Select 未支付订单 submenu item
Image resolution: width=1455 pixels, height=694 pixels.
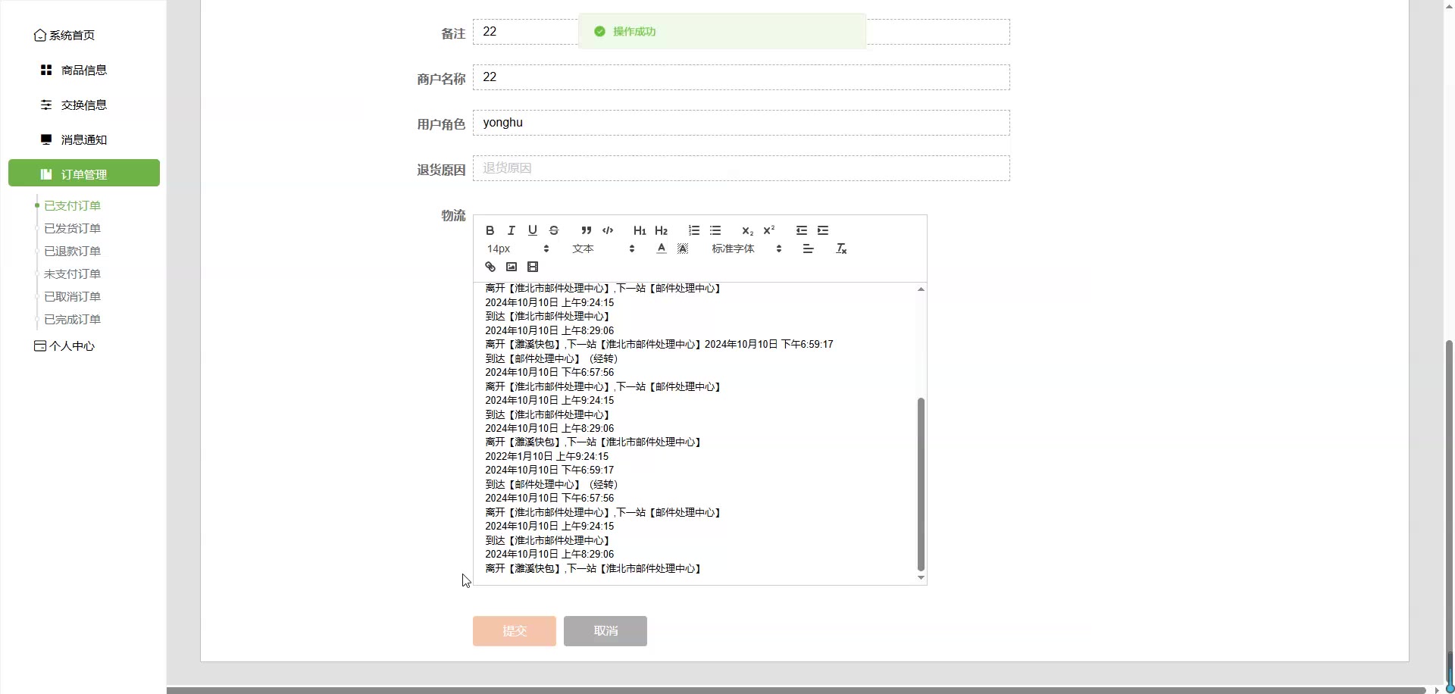(72, 274)
